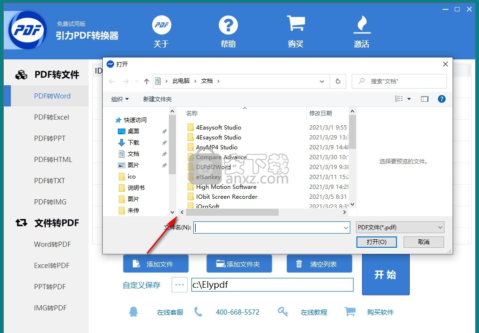Select PDF转TXT mode
This screenshot has width=479, height=333.
[50, 181]
